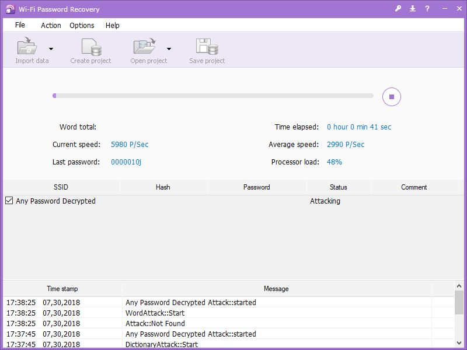
Task: Click the Attacking status cell
Action: [325, 201]
